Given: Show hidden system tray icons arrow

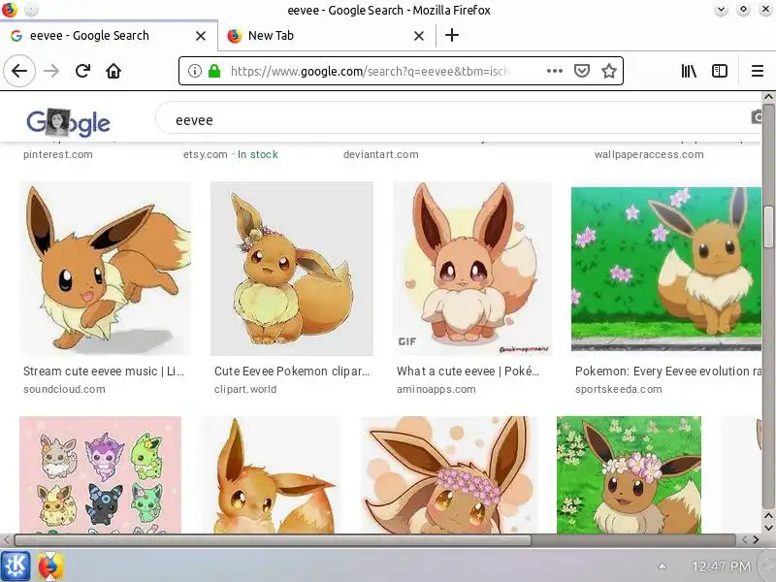Looking at the screenshot, I should click(663, 566).
